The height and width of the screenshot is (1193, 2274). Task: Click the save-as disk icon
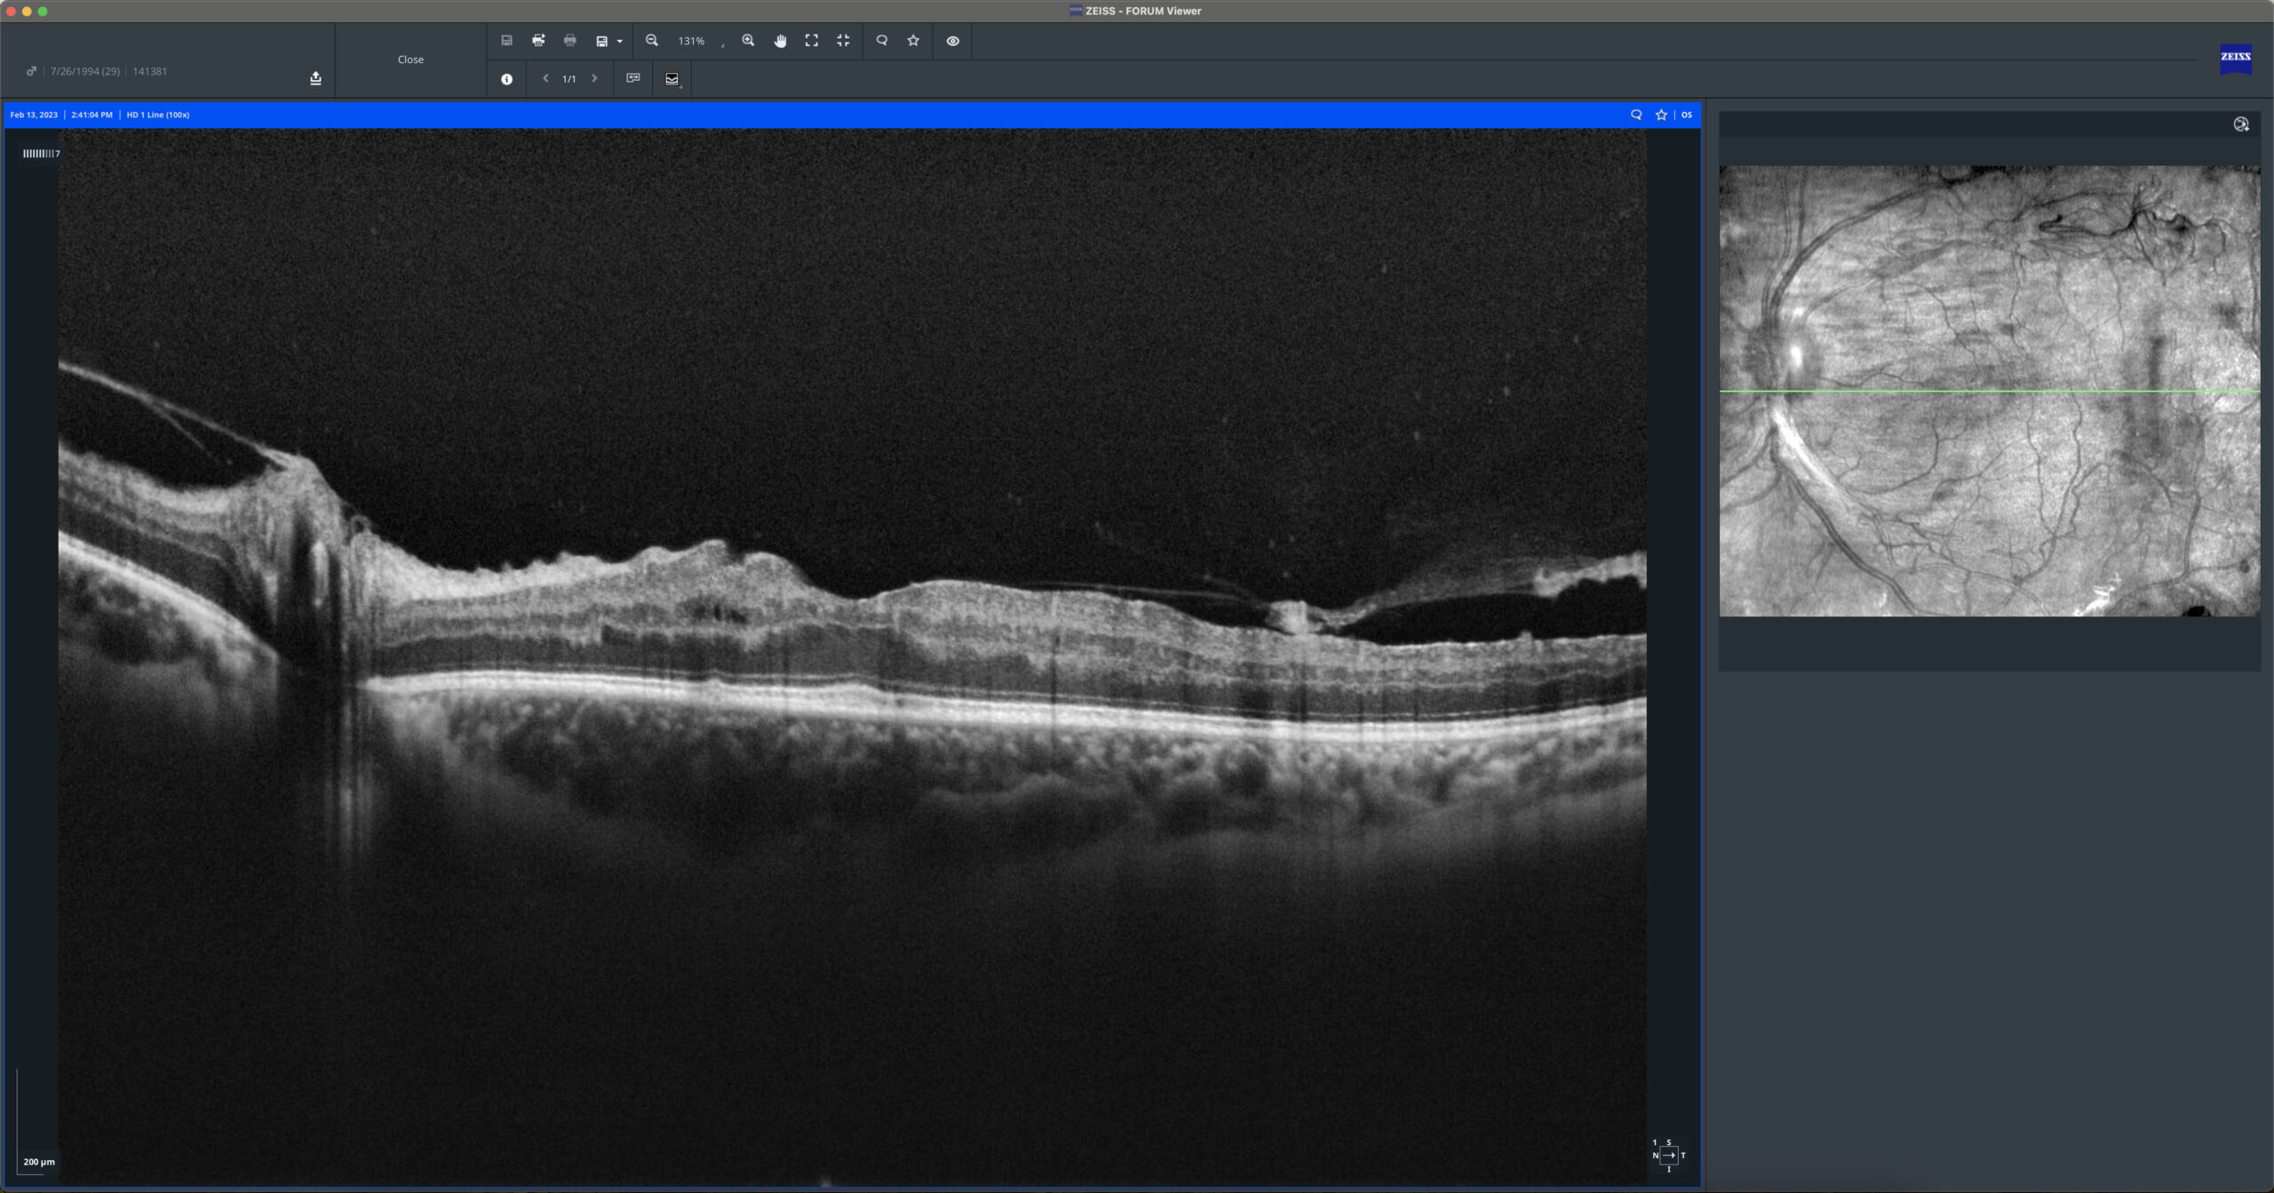coord(601,41)
